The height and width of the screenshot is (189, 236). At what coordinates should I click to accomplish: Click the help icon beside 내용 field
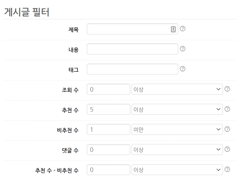(x=183, y=49)
